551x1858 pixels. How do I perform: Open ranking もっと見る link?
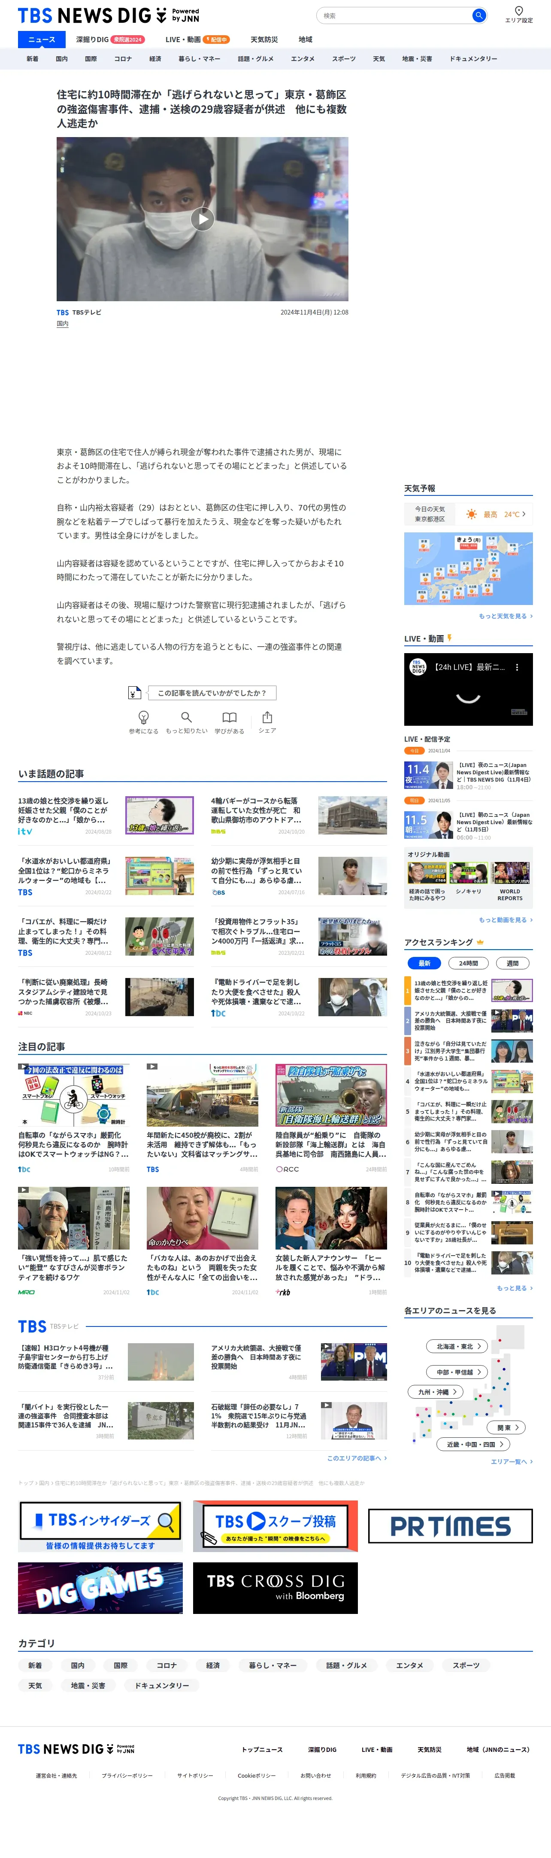514,1287
